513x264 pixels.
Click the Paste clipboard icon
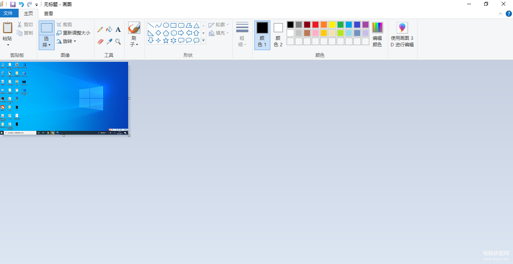pyautogui.click(x=8, y=28)
